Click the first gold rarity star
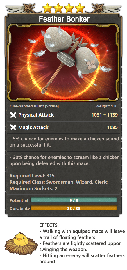This screenshot has width=127, height=270. (x=48, y=8)
